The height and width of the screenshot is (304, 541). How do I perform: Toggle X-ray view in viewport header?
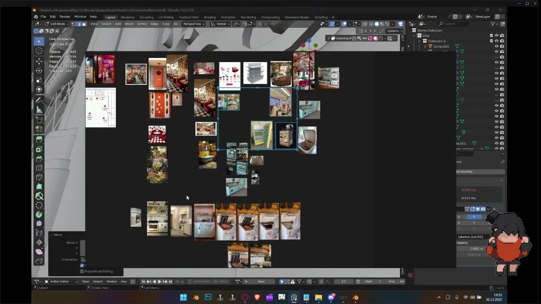pyautogui.click(x=365, y=24)
